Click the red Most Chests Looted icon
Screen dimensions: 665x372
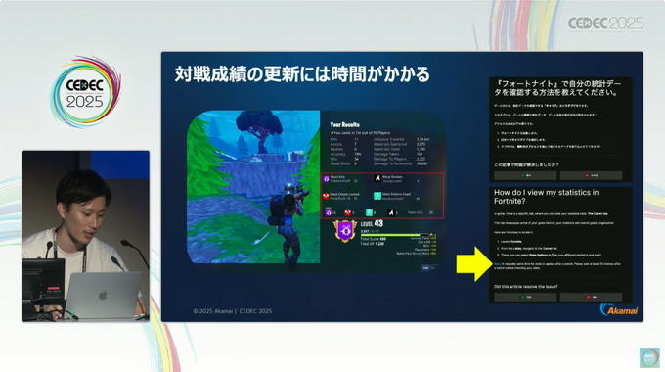click(326, 196)
